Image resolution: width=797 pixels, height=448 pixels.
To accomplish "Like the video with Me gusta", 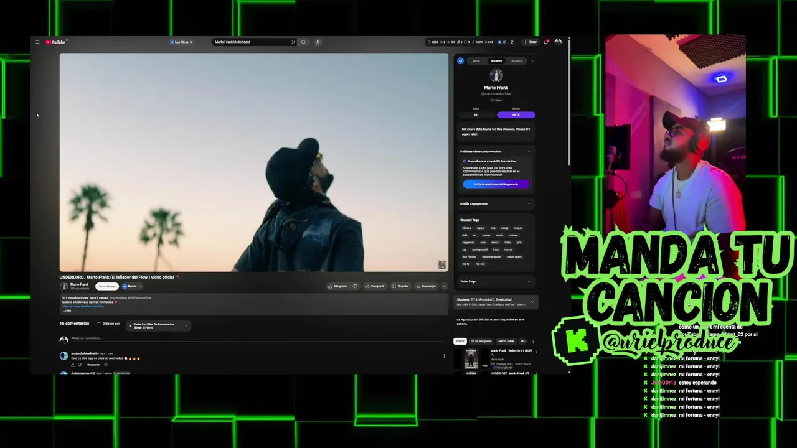I will (x=337, y=286).
